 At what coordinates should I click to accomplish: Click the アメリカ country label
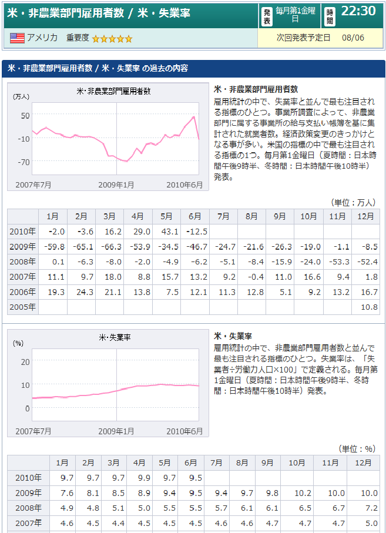click(42, 38)
